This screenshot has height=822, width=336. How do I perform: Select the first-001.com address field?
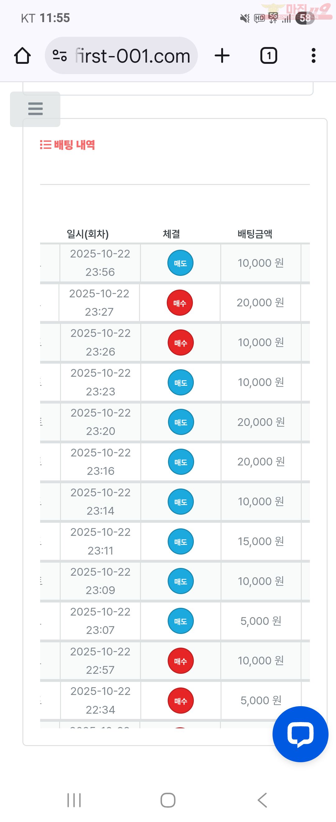click(132, 56)
